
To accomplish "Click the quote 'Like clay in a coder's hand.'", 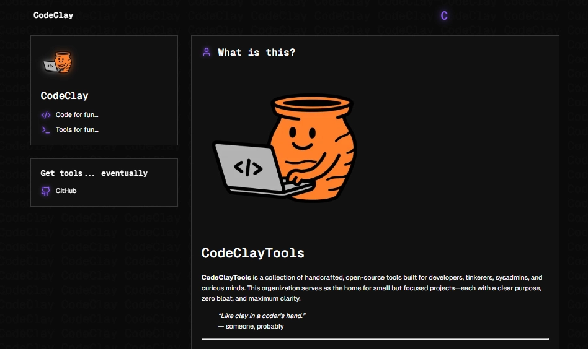I will pos(262,316).
